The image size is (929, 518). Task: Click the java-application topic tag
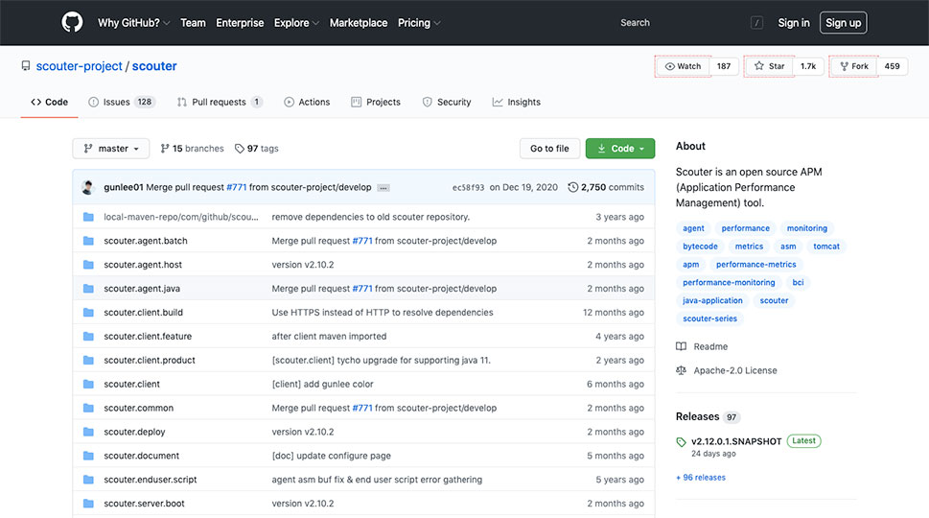tap(712, 300)
